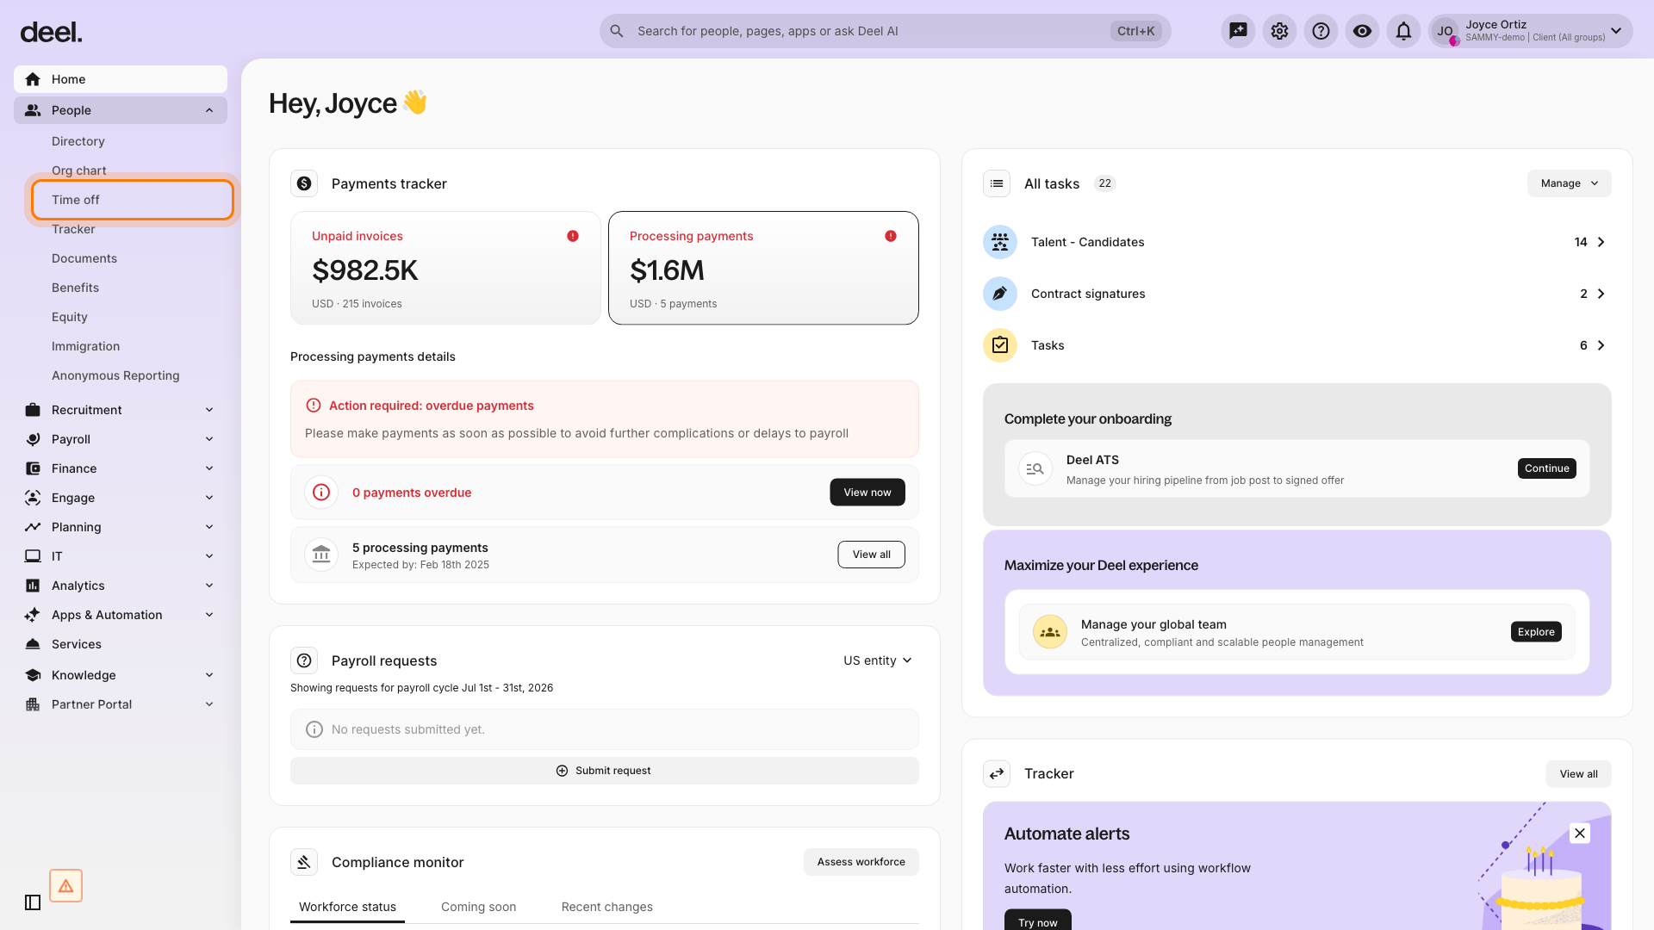The image size is (1654, 930).
Task: Focus the Deel AI search field
Action: [x=885, y=31]
